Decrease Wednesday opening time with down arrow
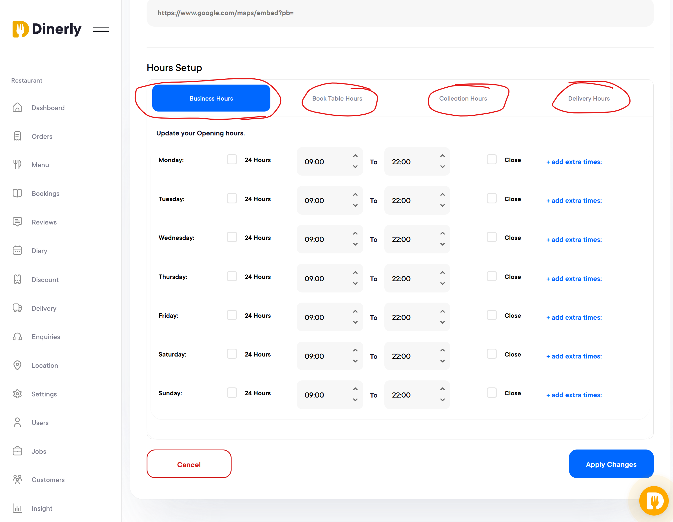Viewport: 673px width, 522px height. [355, 244]
